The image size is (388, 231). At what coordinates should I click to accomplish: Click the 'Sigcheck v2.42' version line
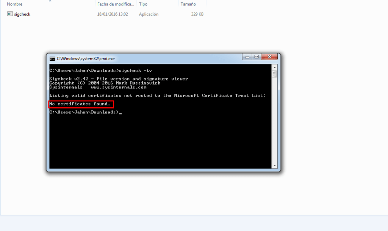[x=119, y=79]
